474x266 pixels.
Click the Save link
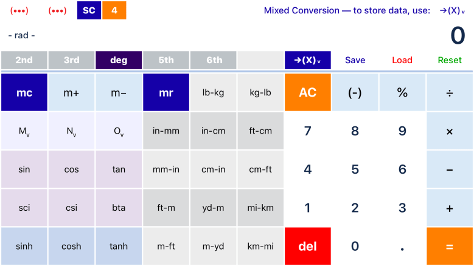pyautogui.click(x=355, y=60)
